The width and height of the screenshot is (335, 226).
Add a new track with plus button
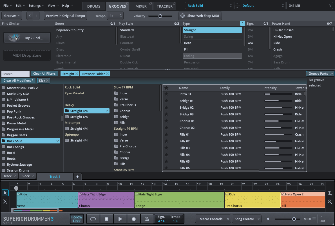point(77,177)
